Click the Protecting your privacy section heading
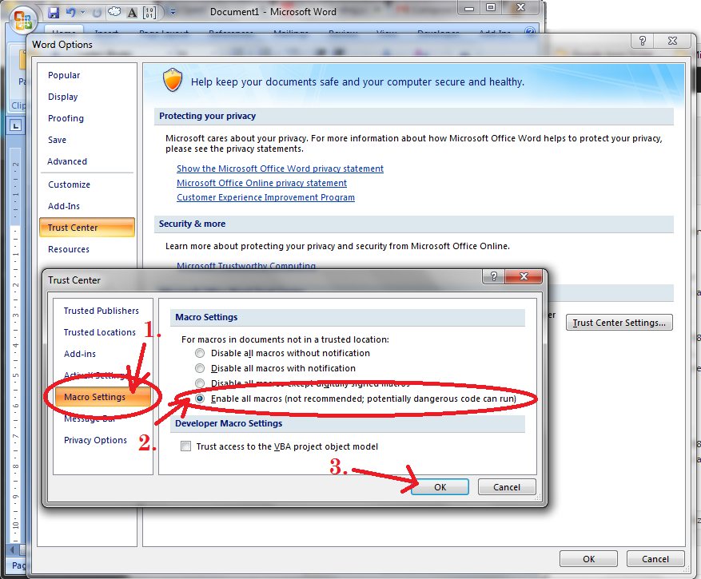Viewport: 701px width, 579px height. click(208, 116)
